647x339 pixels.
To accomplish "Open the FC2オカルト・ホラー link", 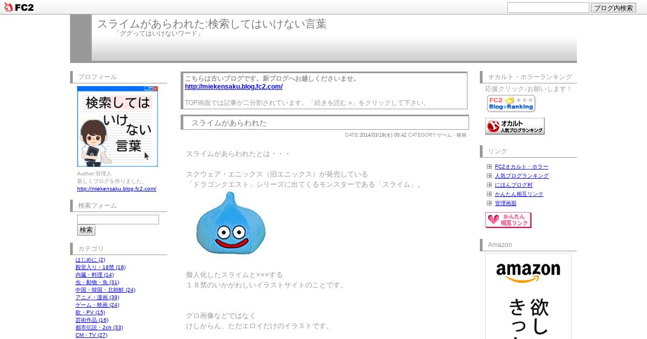I will [521, 167].
